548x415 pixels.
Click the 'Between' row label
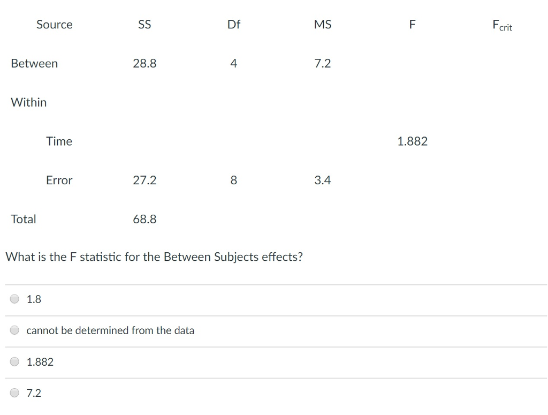click(x=34, y=63)
